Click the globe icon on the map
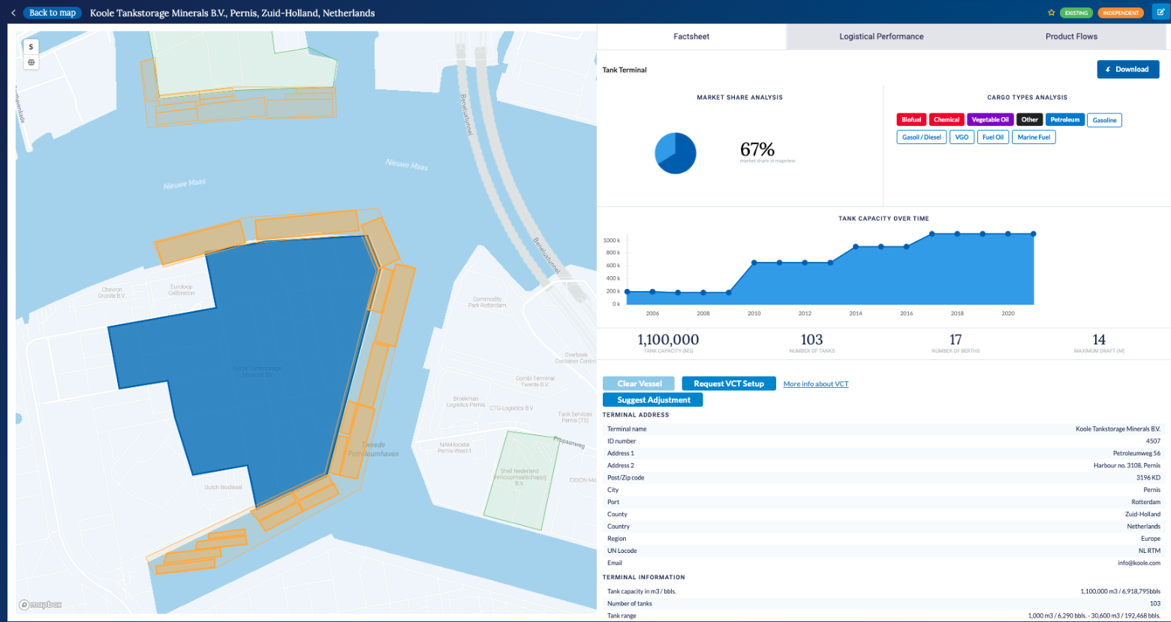This screenshot has height=622, width=1171. 31,62
